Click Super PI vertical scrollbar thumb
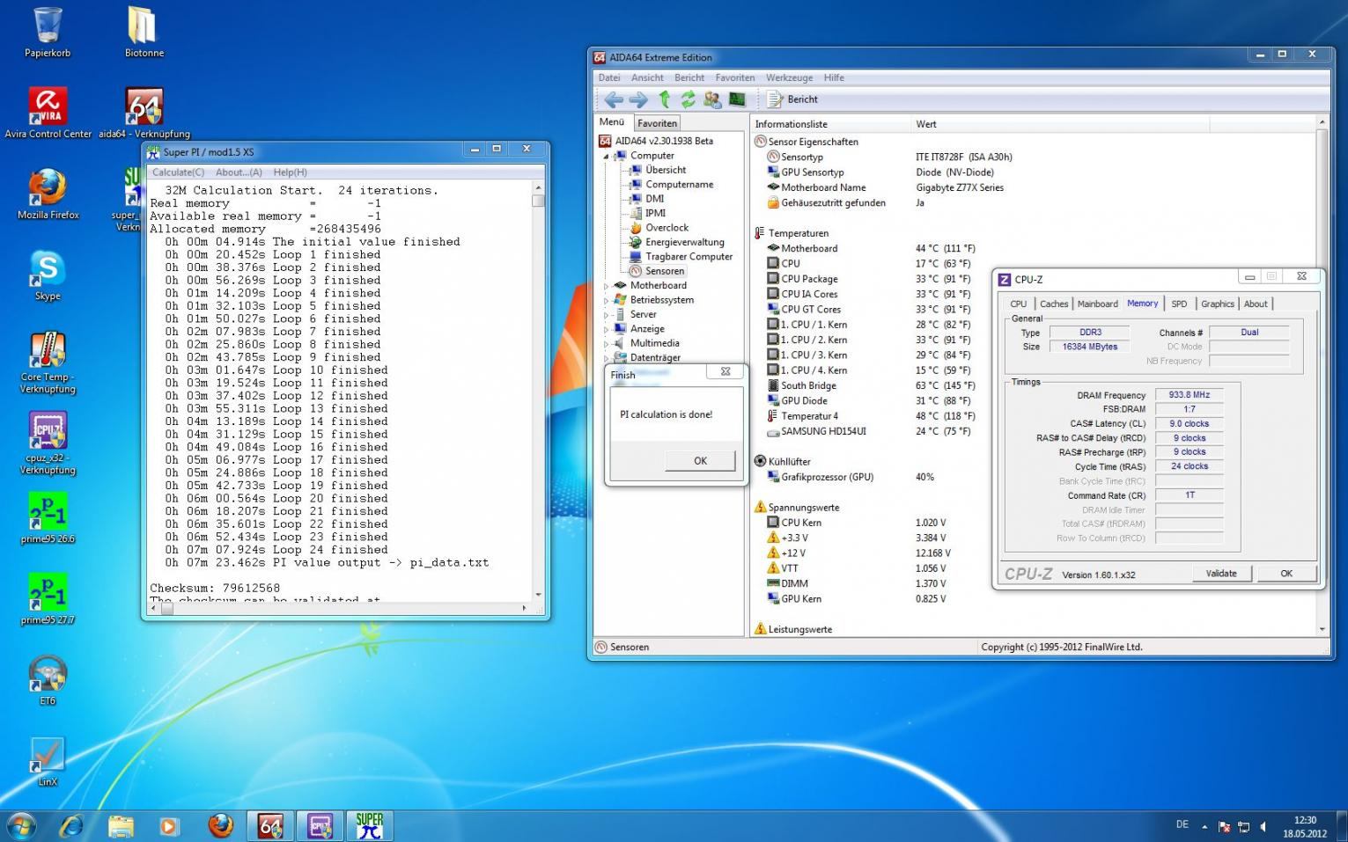The height and width of the screenshot is (842, 1348). click(x=538, y=201)
